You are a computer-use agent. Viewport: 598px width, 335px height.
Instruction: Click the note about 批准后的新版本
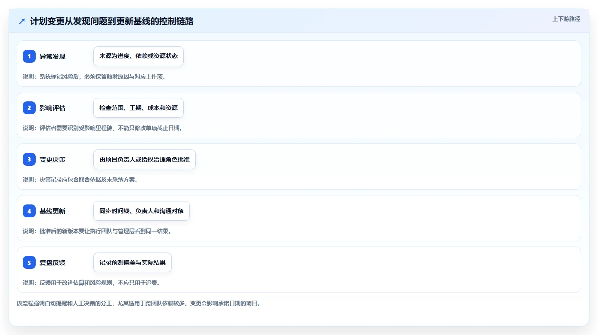(97, 231)
